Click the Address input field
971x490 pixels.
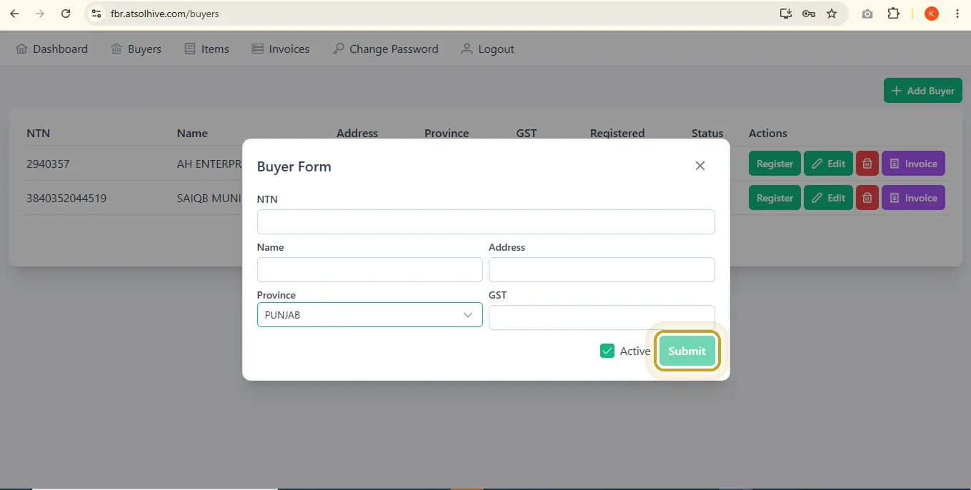click(x=602, y=269)
